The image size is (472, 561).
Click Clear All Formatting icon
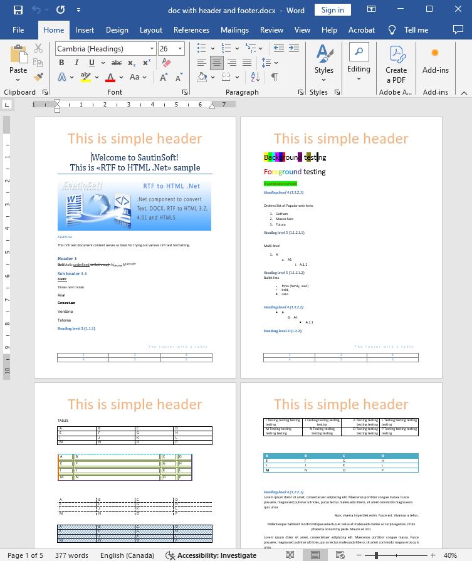pos(166,63)
